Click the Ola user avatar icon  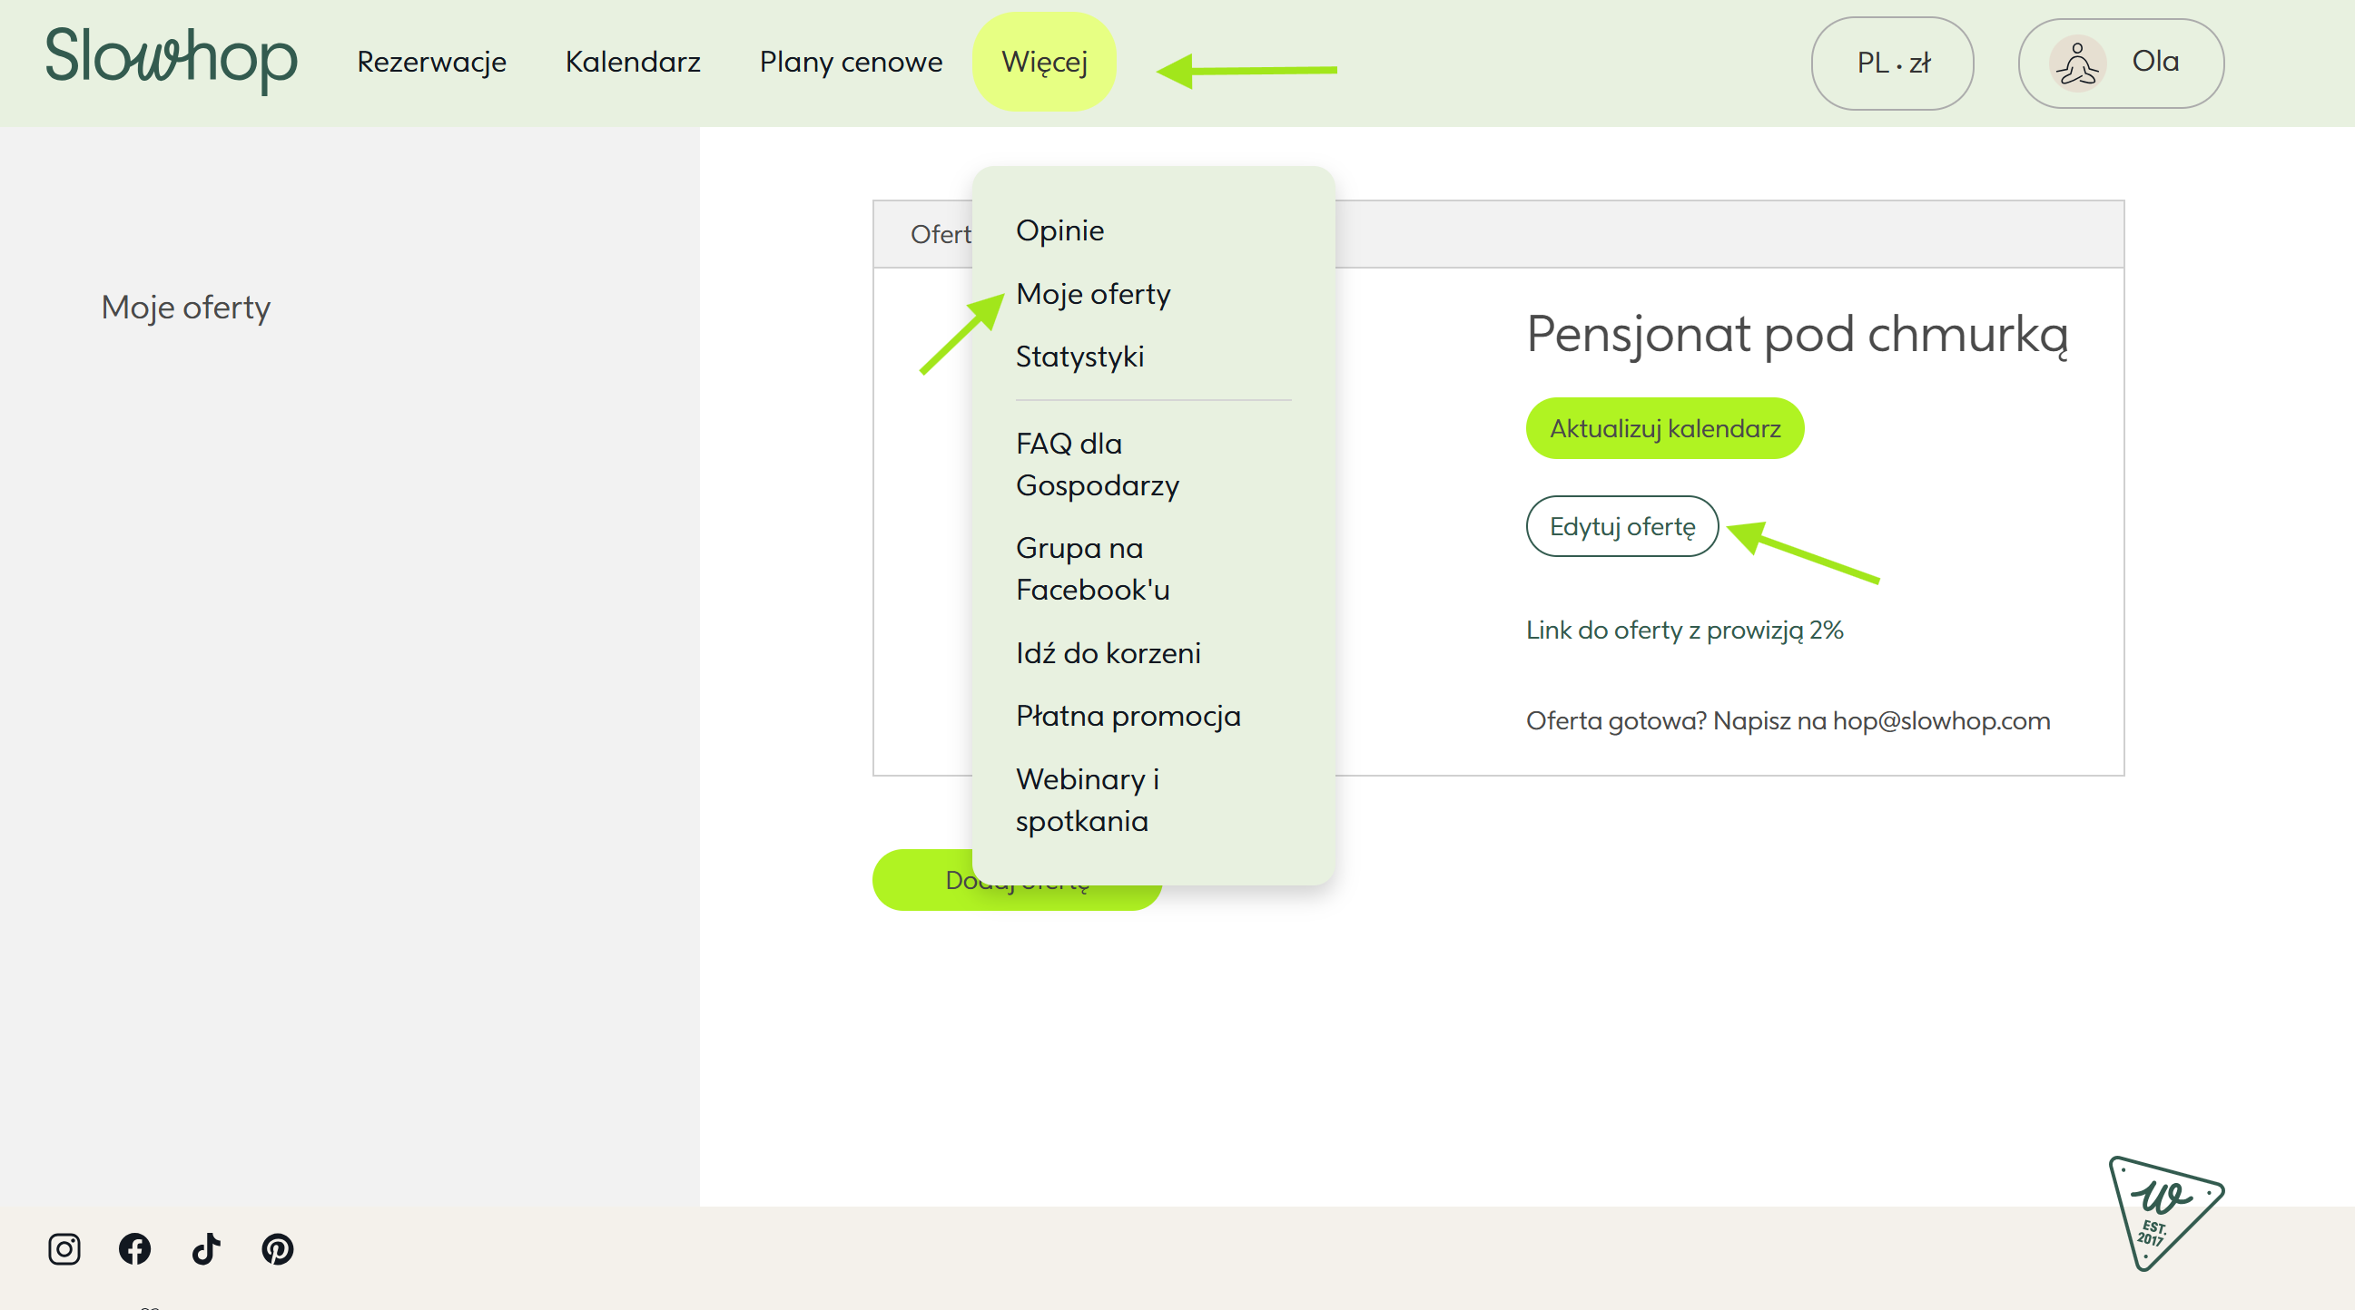coord(2077,63)
